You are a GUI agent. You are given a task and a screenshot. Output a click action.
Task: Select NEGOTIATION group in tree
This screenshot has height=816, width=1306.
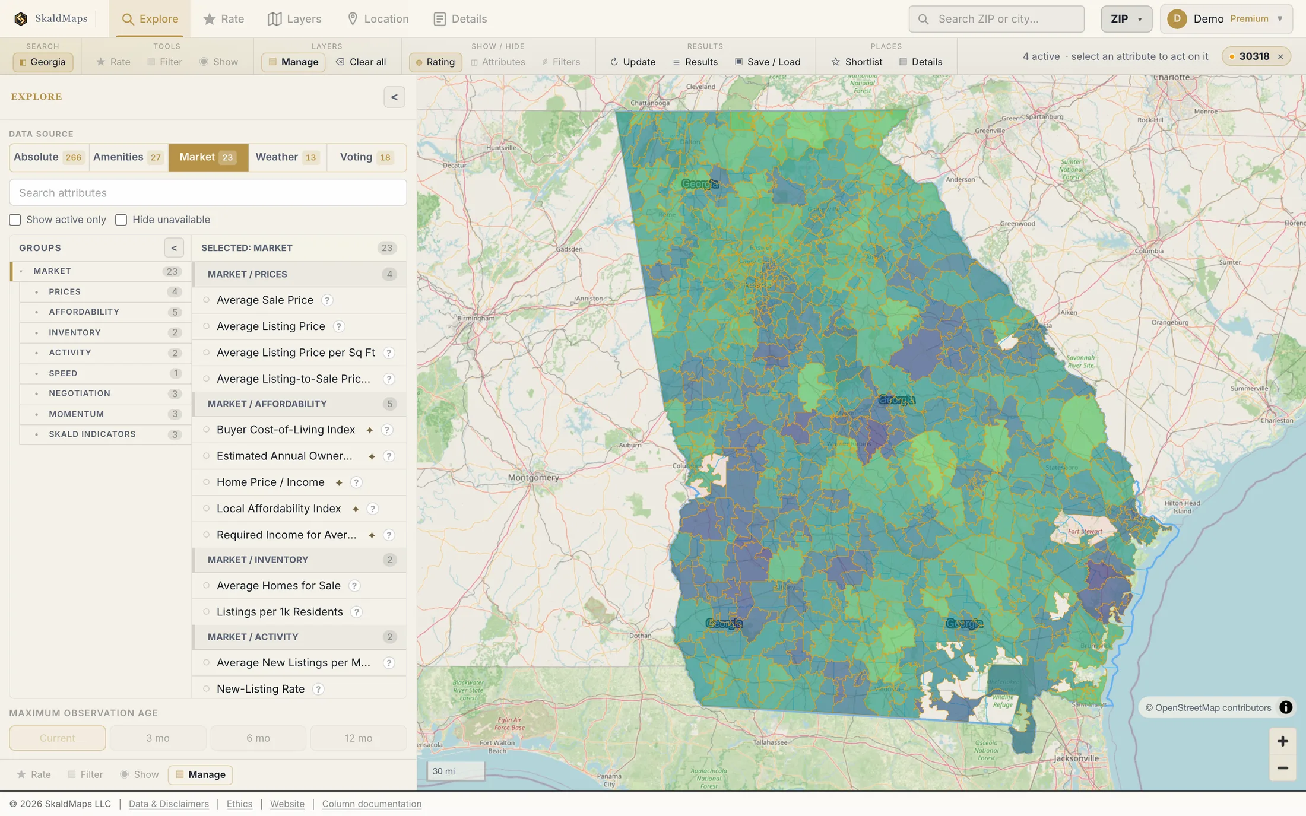pos(104,393)
